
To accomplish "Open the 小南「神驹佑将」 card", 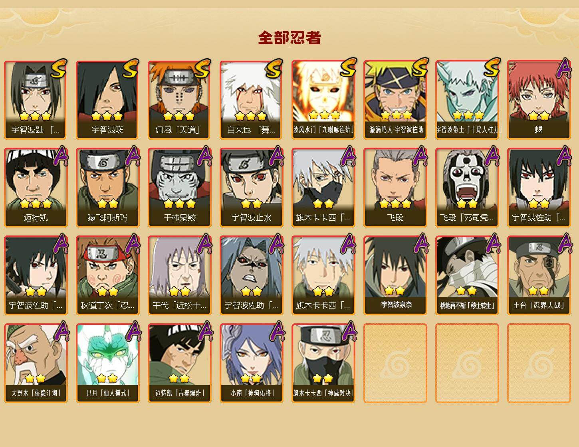I will 251,363.
